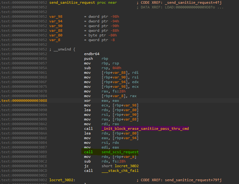Viewport: 239px width, 184px height.
Task: Select the var_8 variable definition
Action: (x=55, y=40)
